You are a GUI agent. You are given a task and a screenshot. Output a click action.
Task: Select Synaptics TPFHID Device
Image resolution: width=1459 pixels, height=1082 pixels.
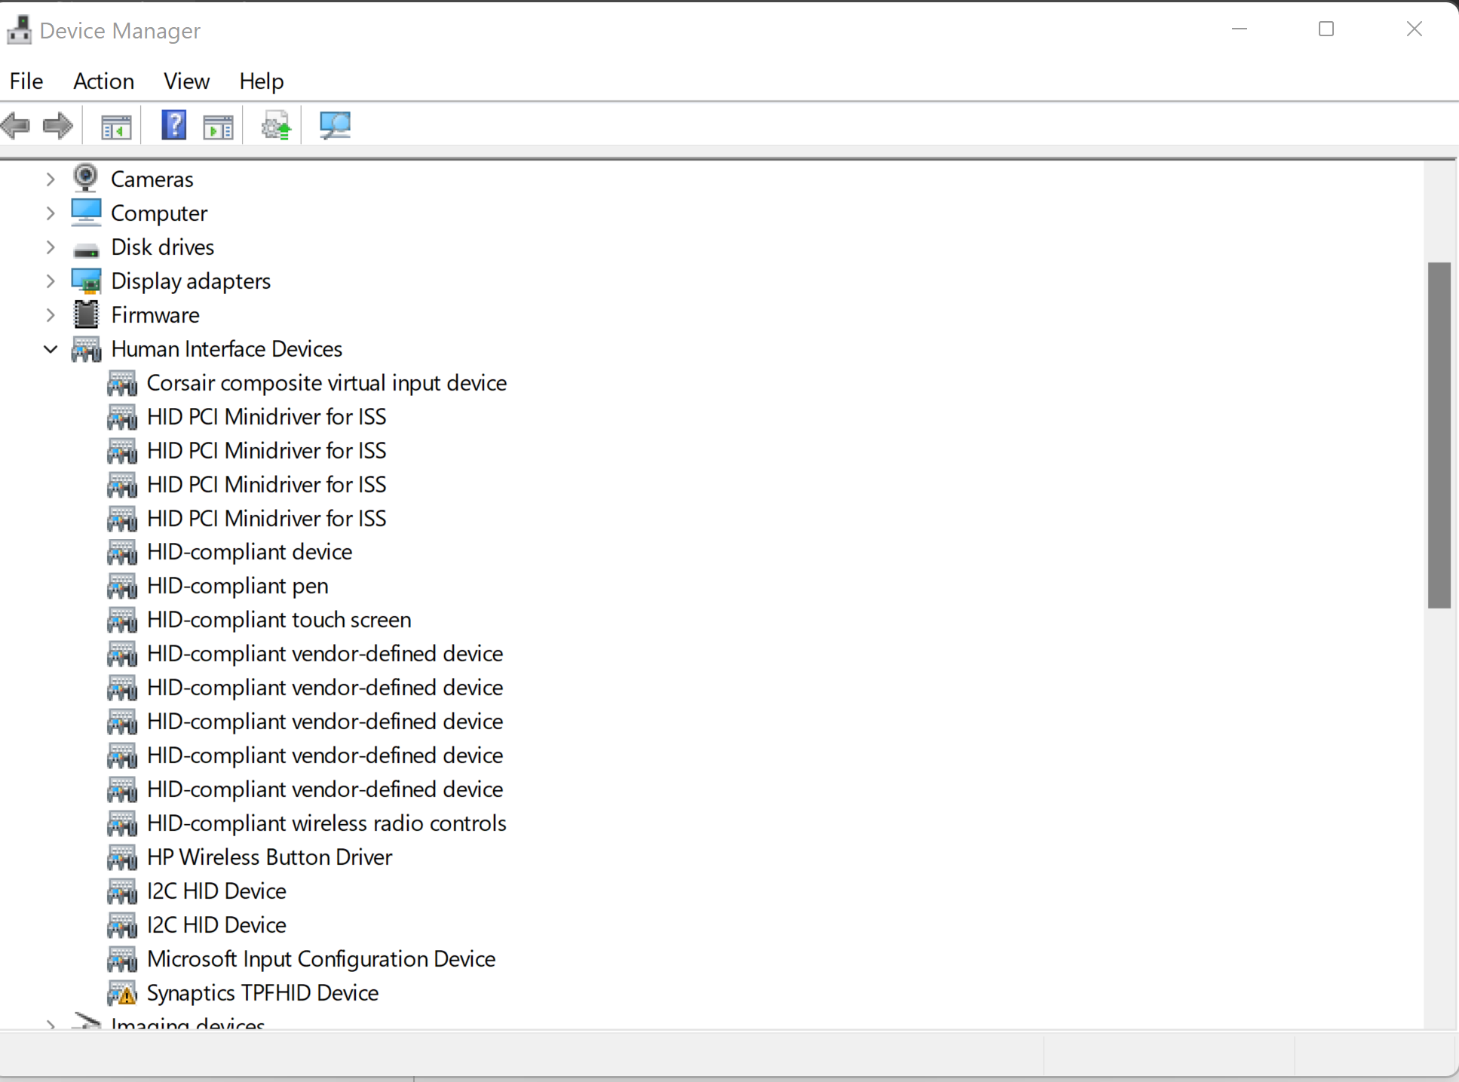[x=262, y=993]
